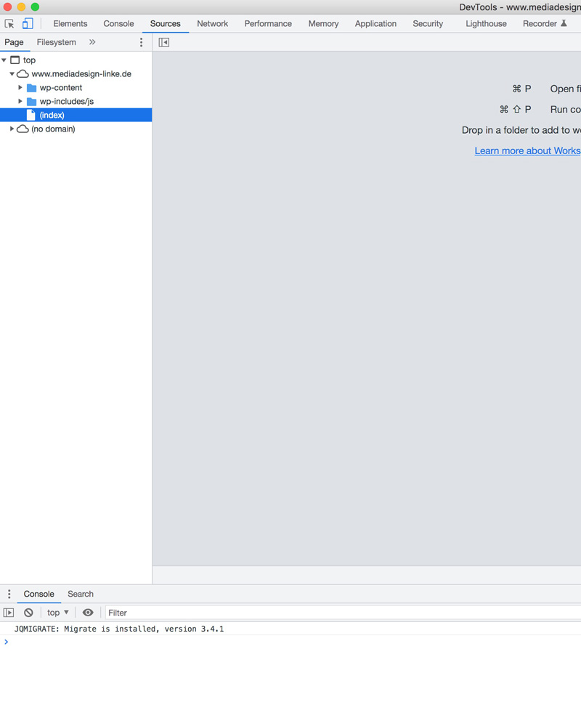Open live expression eye icon

point(88,613)
